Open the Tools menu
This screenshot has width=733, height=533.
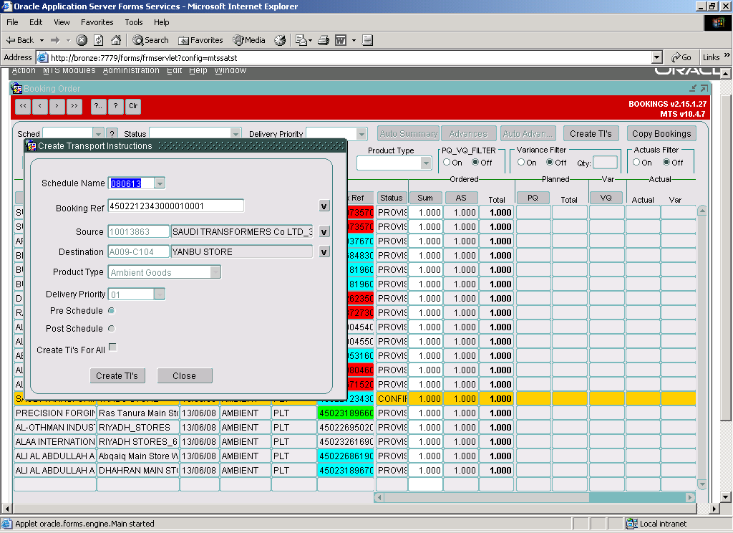tap(134, 22)
